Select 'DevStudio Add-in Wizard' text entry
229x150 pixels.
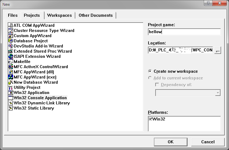[38, 46]
